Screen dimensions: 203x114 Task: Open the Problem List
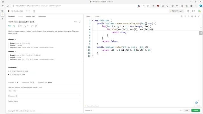pyautogui.click(x=17, y=11)
